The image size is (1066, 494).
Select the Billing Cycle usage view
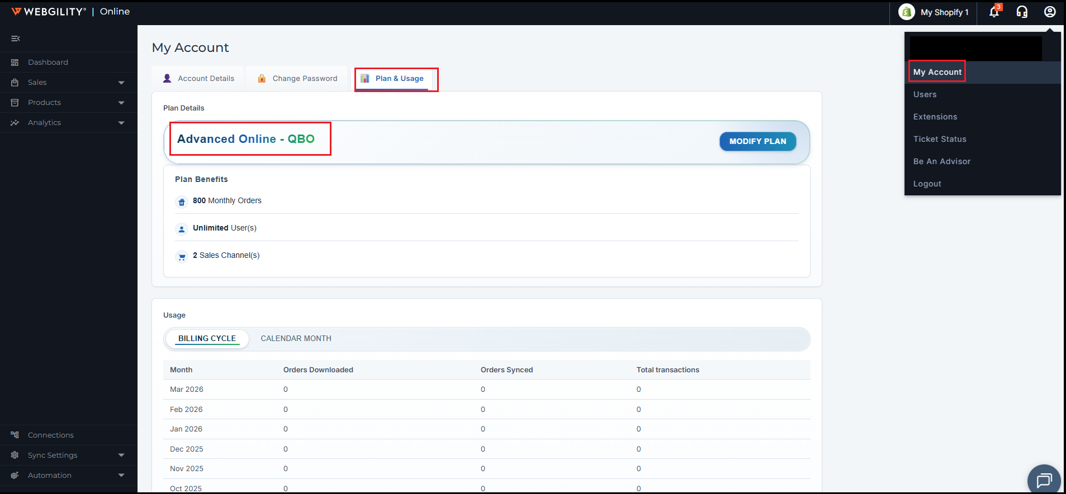pyautogui.click(x=207, y=338)
